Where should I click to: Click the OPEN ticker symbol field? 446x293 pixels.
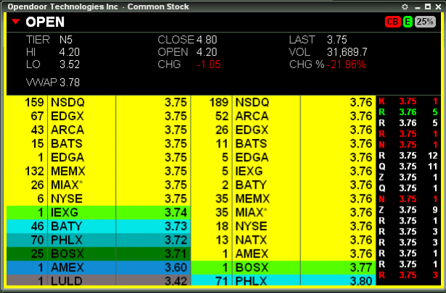(46, 22)
